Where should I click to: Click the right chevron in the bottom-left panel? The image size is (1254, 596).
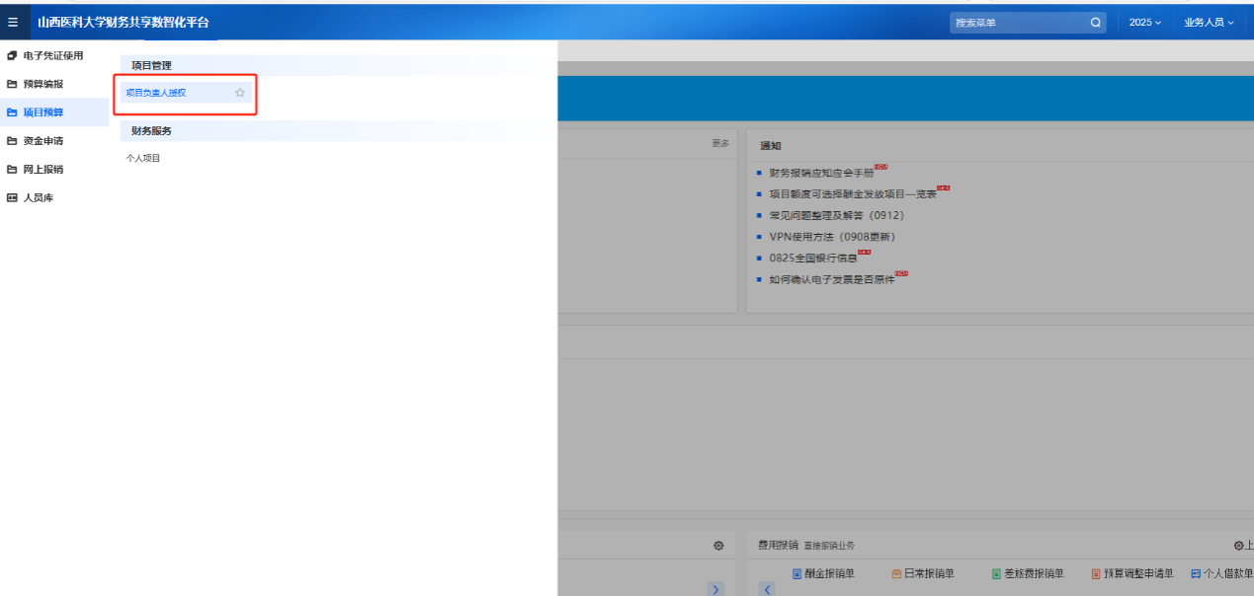pyautogui.click(x=715, y=589)
